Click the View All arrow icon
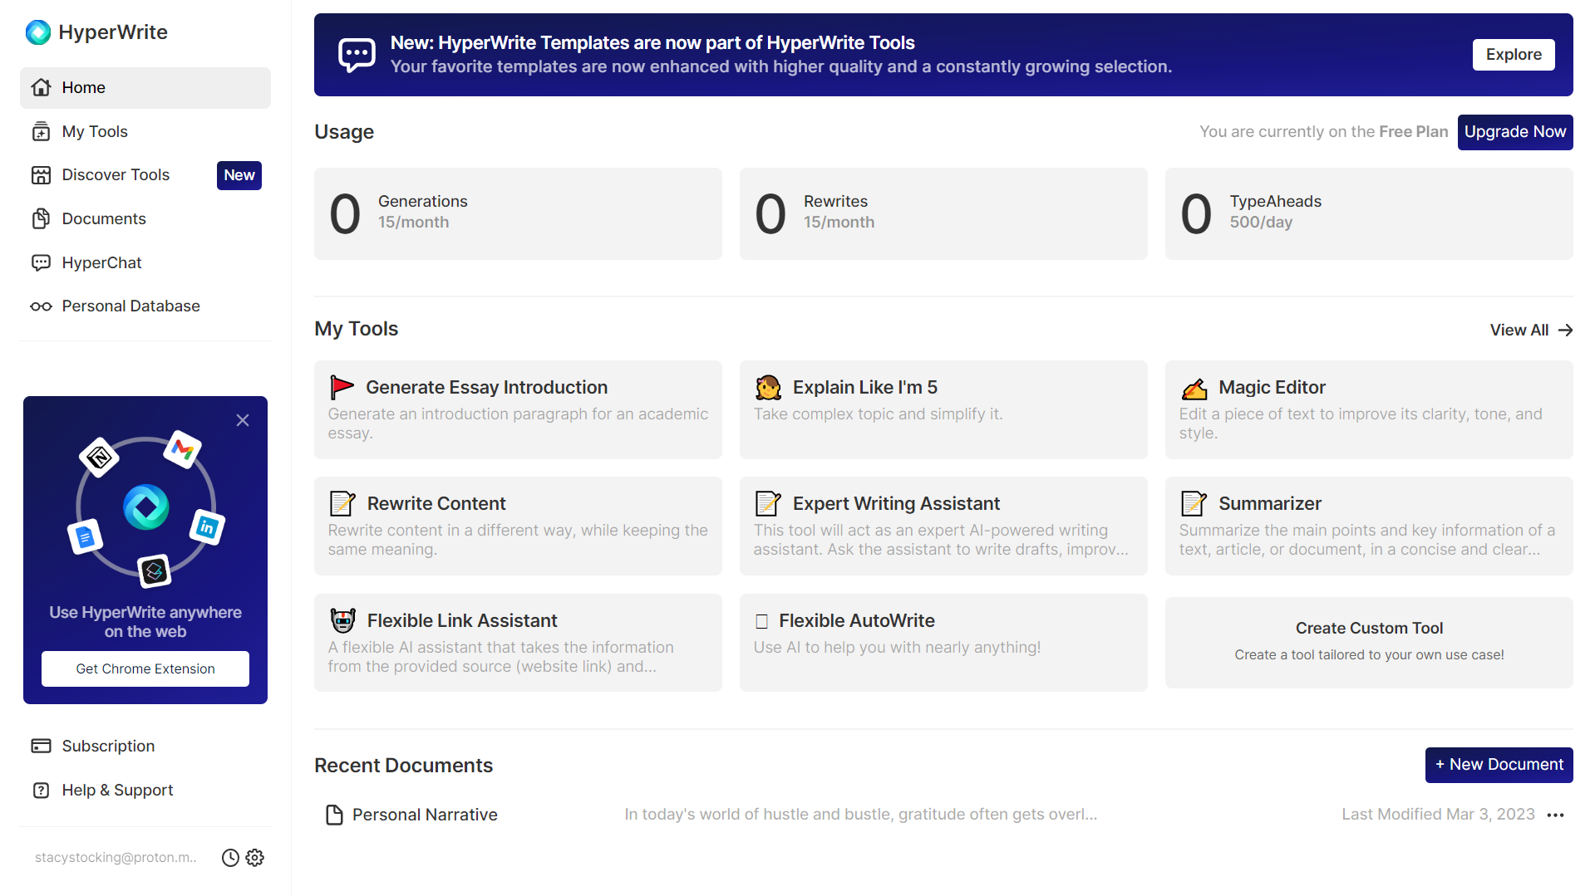This screenshot has height=896, width=1595. point(1565,330)
